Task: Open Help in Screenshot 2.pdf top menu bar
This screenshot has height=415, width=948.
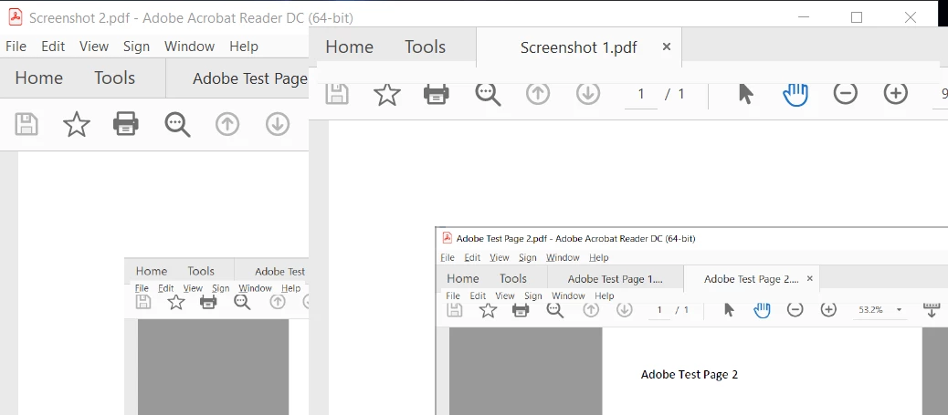Action: [x=244, y=46]
